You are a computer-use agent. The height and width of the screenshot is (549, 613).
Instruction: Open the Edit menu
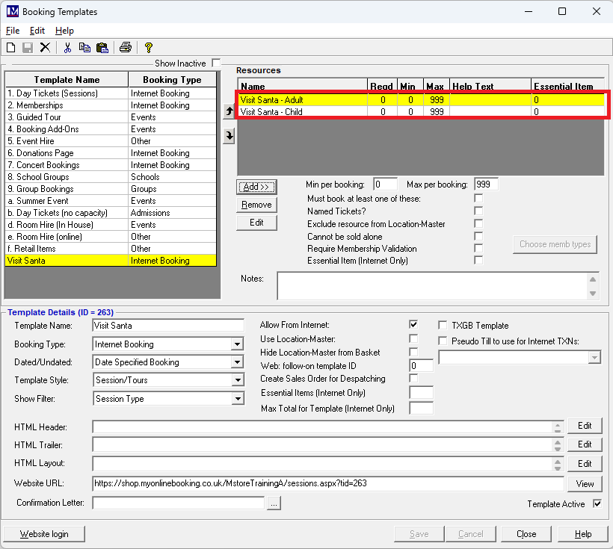(x=37, y=31)
